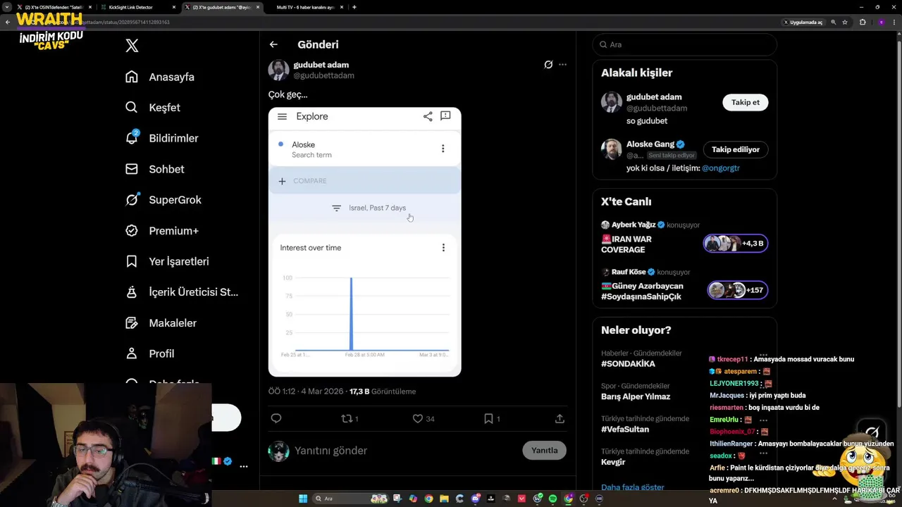Switch to the KickSight Link Detector tab

tap(137, 7)
